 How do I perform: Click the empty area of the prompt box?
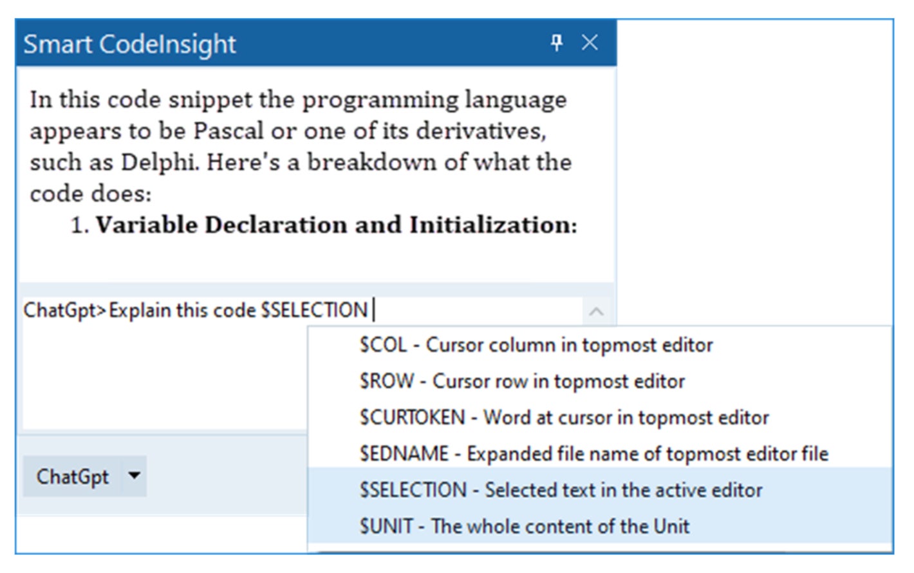161,380
